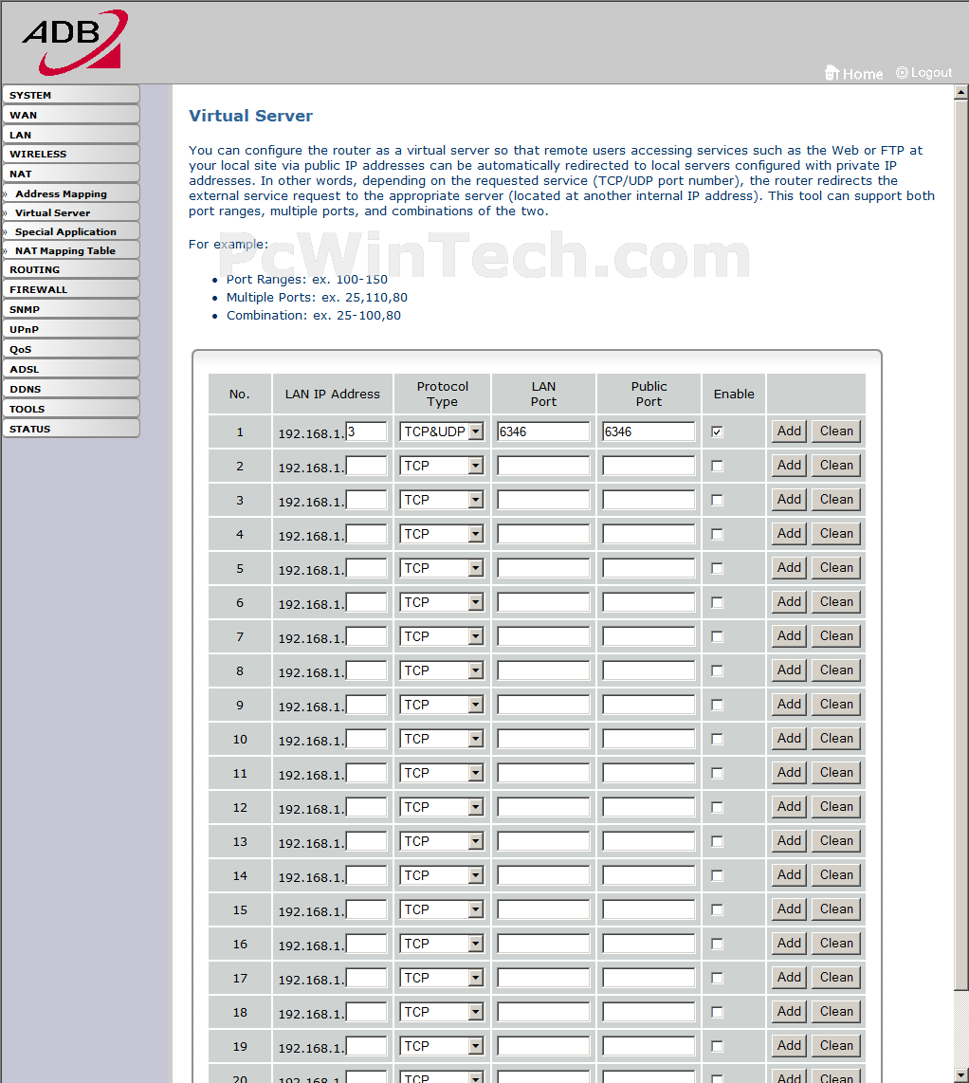Check Enable for rule 7

tap(717, 637)
